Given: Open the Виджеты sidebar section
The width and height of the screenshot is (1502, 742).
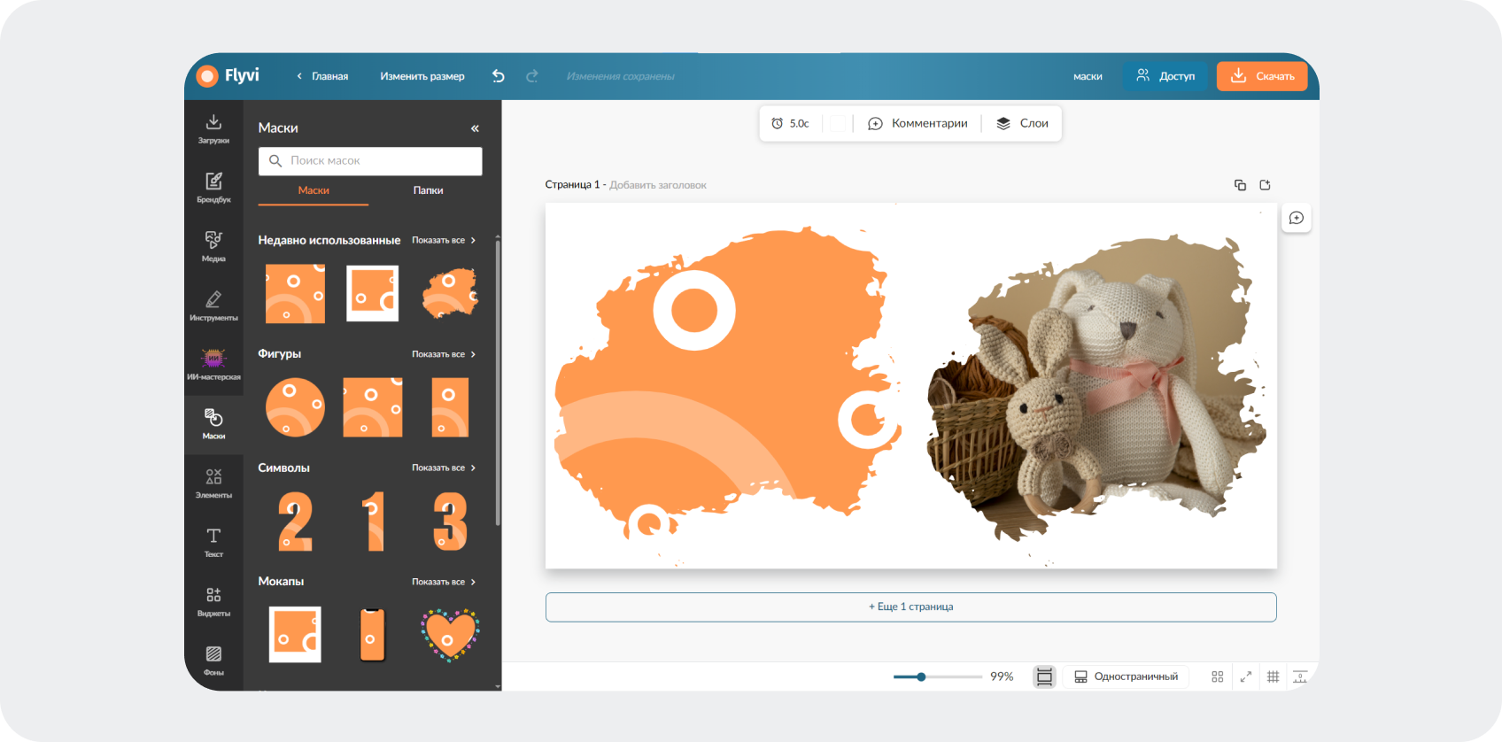Looking at the screenshot, I should [213, 601].
